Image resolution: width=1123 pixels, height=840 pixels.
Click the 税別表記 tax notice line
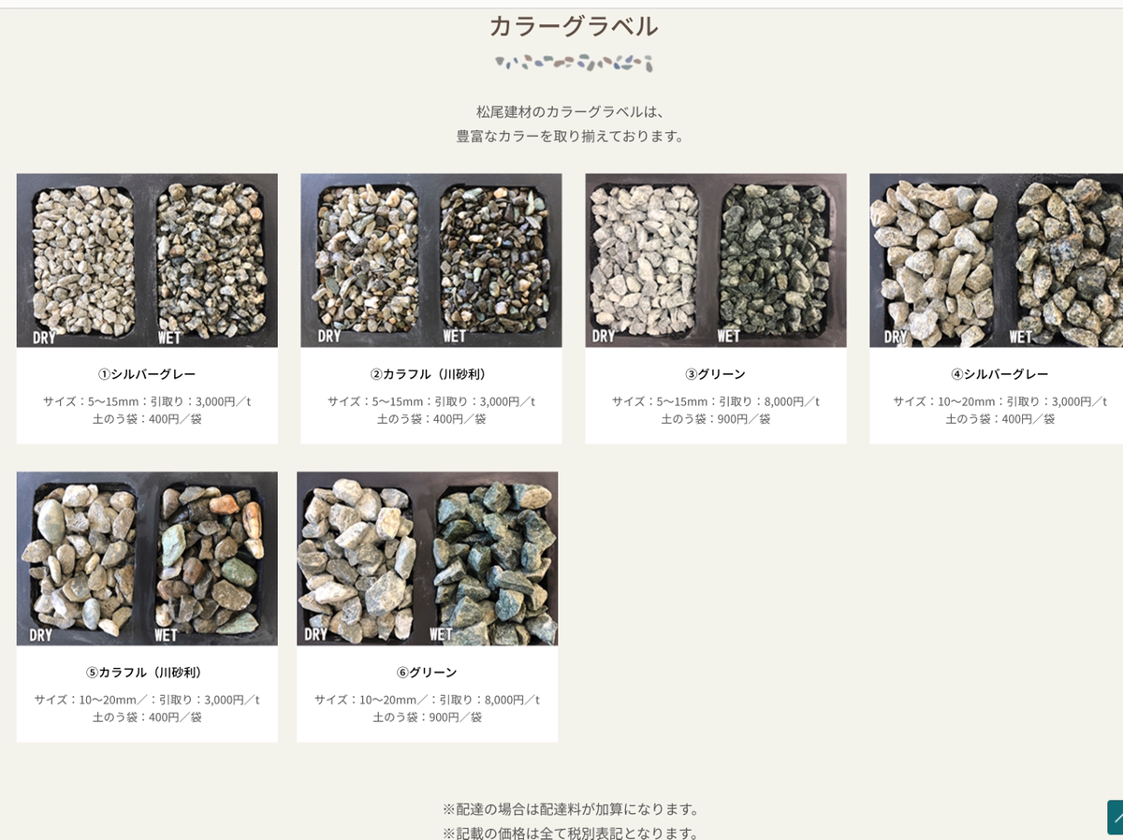pyautogui.click(x=572, y=833)
